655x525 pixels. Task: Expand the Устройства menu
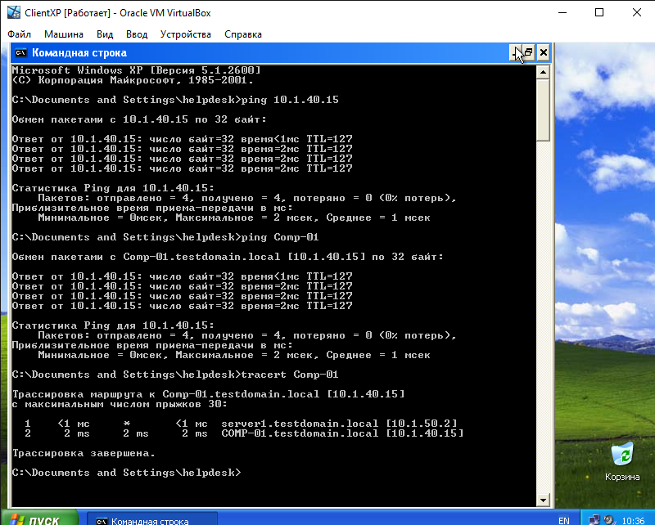(186, 34)
